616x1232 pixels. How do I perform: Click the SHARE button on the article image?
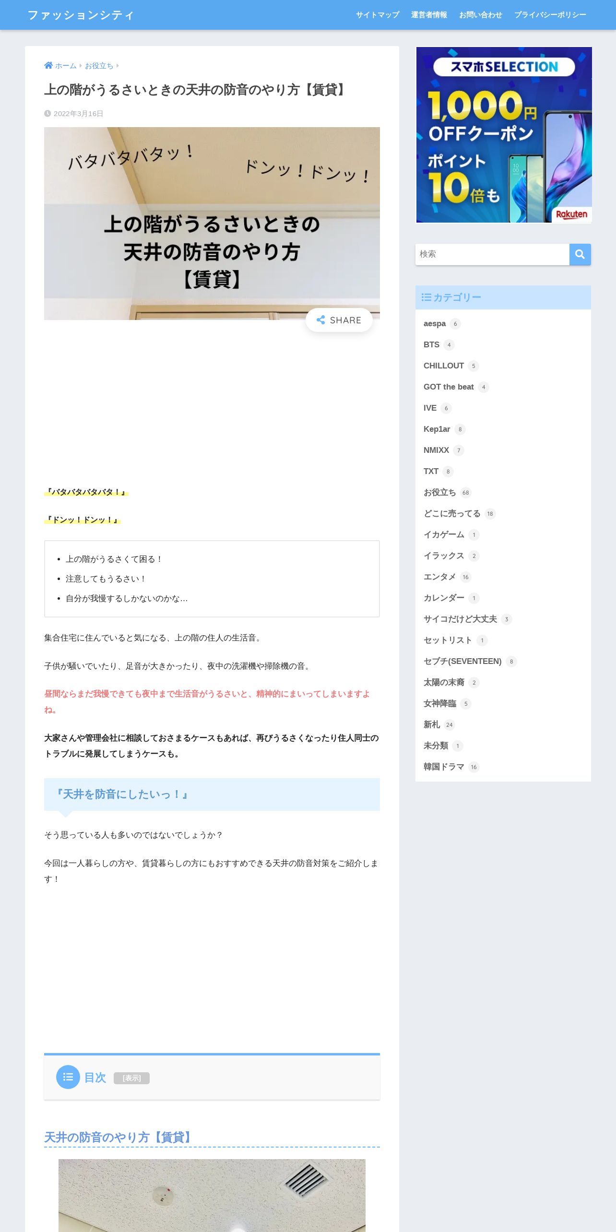click(339, 320)
